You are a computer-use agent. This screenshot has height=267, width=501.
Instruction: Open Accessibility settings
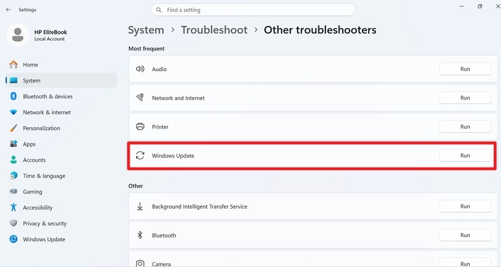point(61,208)
